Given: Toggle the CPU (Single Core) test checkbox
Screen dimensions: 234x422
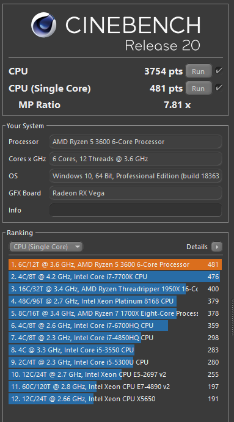Looking at the screenshot, I should tap(219, 88).
